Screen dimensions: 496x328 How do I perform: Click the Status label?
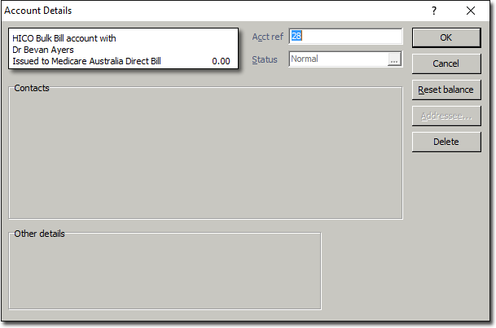point(265,59)
